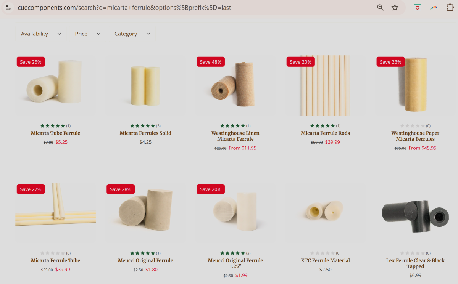
Task: Open the Micarta Ferrules Solid product link
Action: [145, 133]
